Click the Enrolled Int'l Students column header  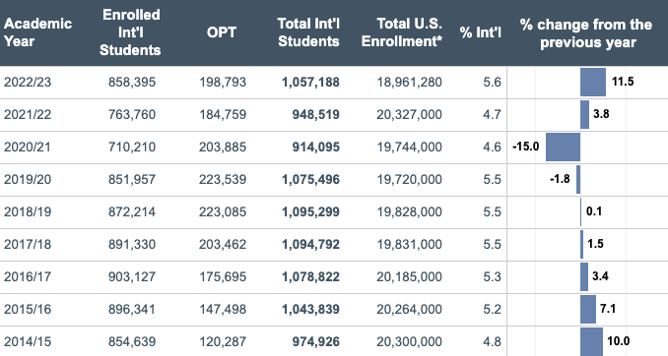coord(130,32)
